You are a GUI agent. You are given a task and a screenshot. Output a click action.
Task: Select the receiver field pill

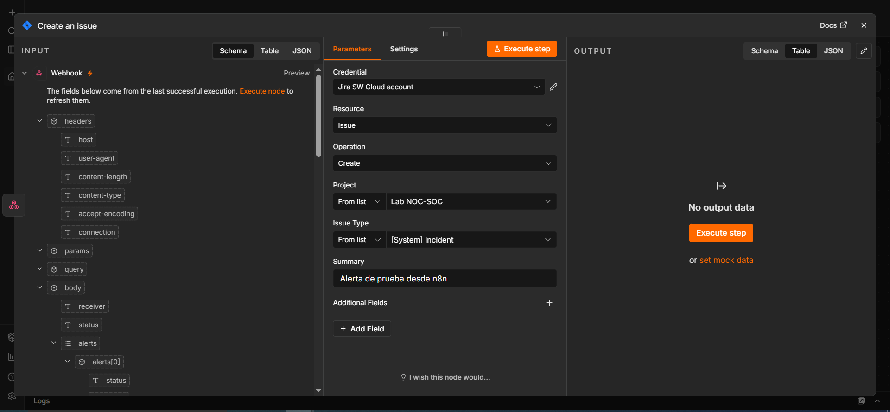[85, 306]
